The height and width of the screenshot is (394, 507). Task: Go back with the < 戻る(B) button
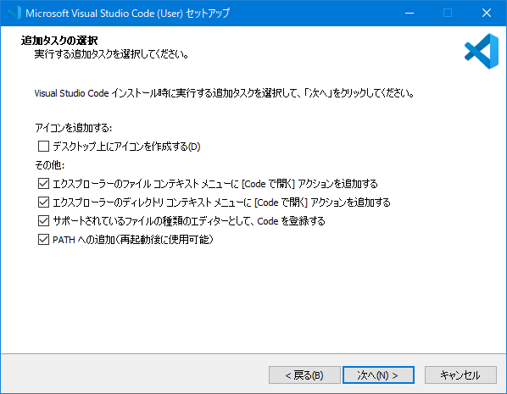(x=304, y=375)
